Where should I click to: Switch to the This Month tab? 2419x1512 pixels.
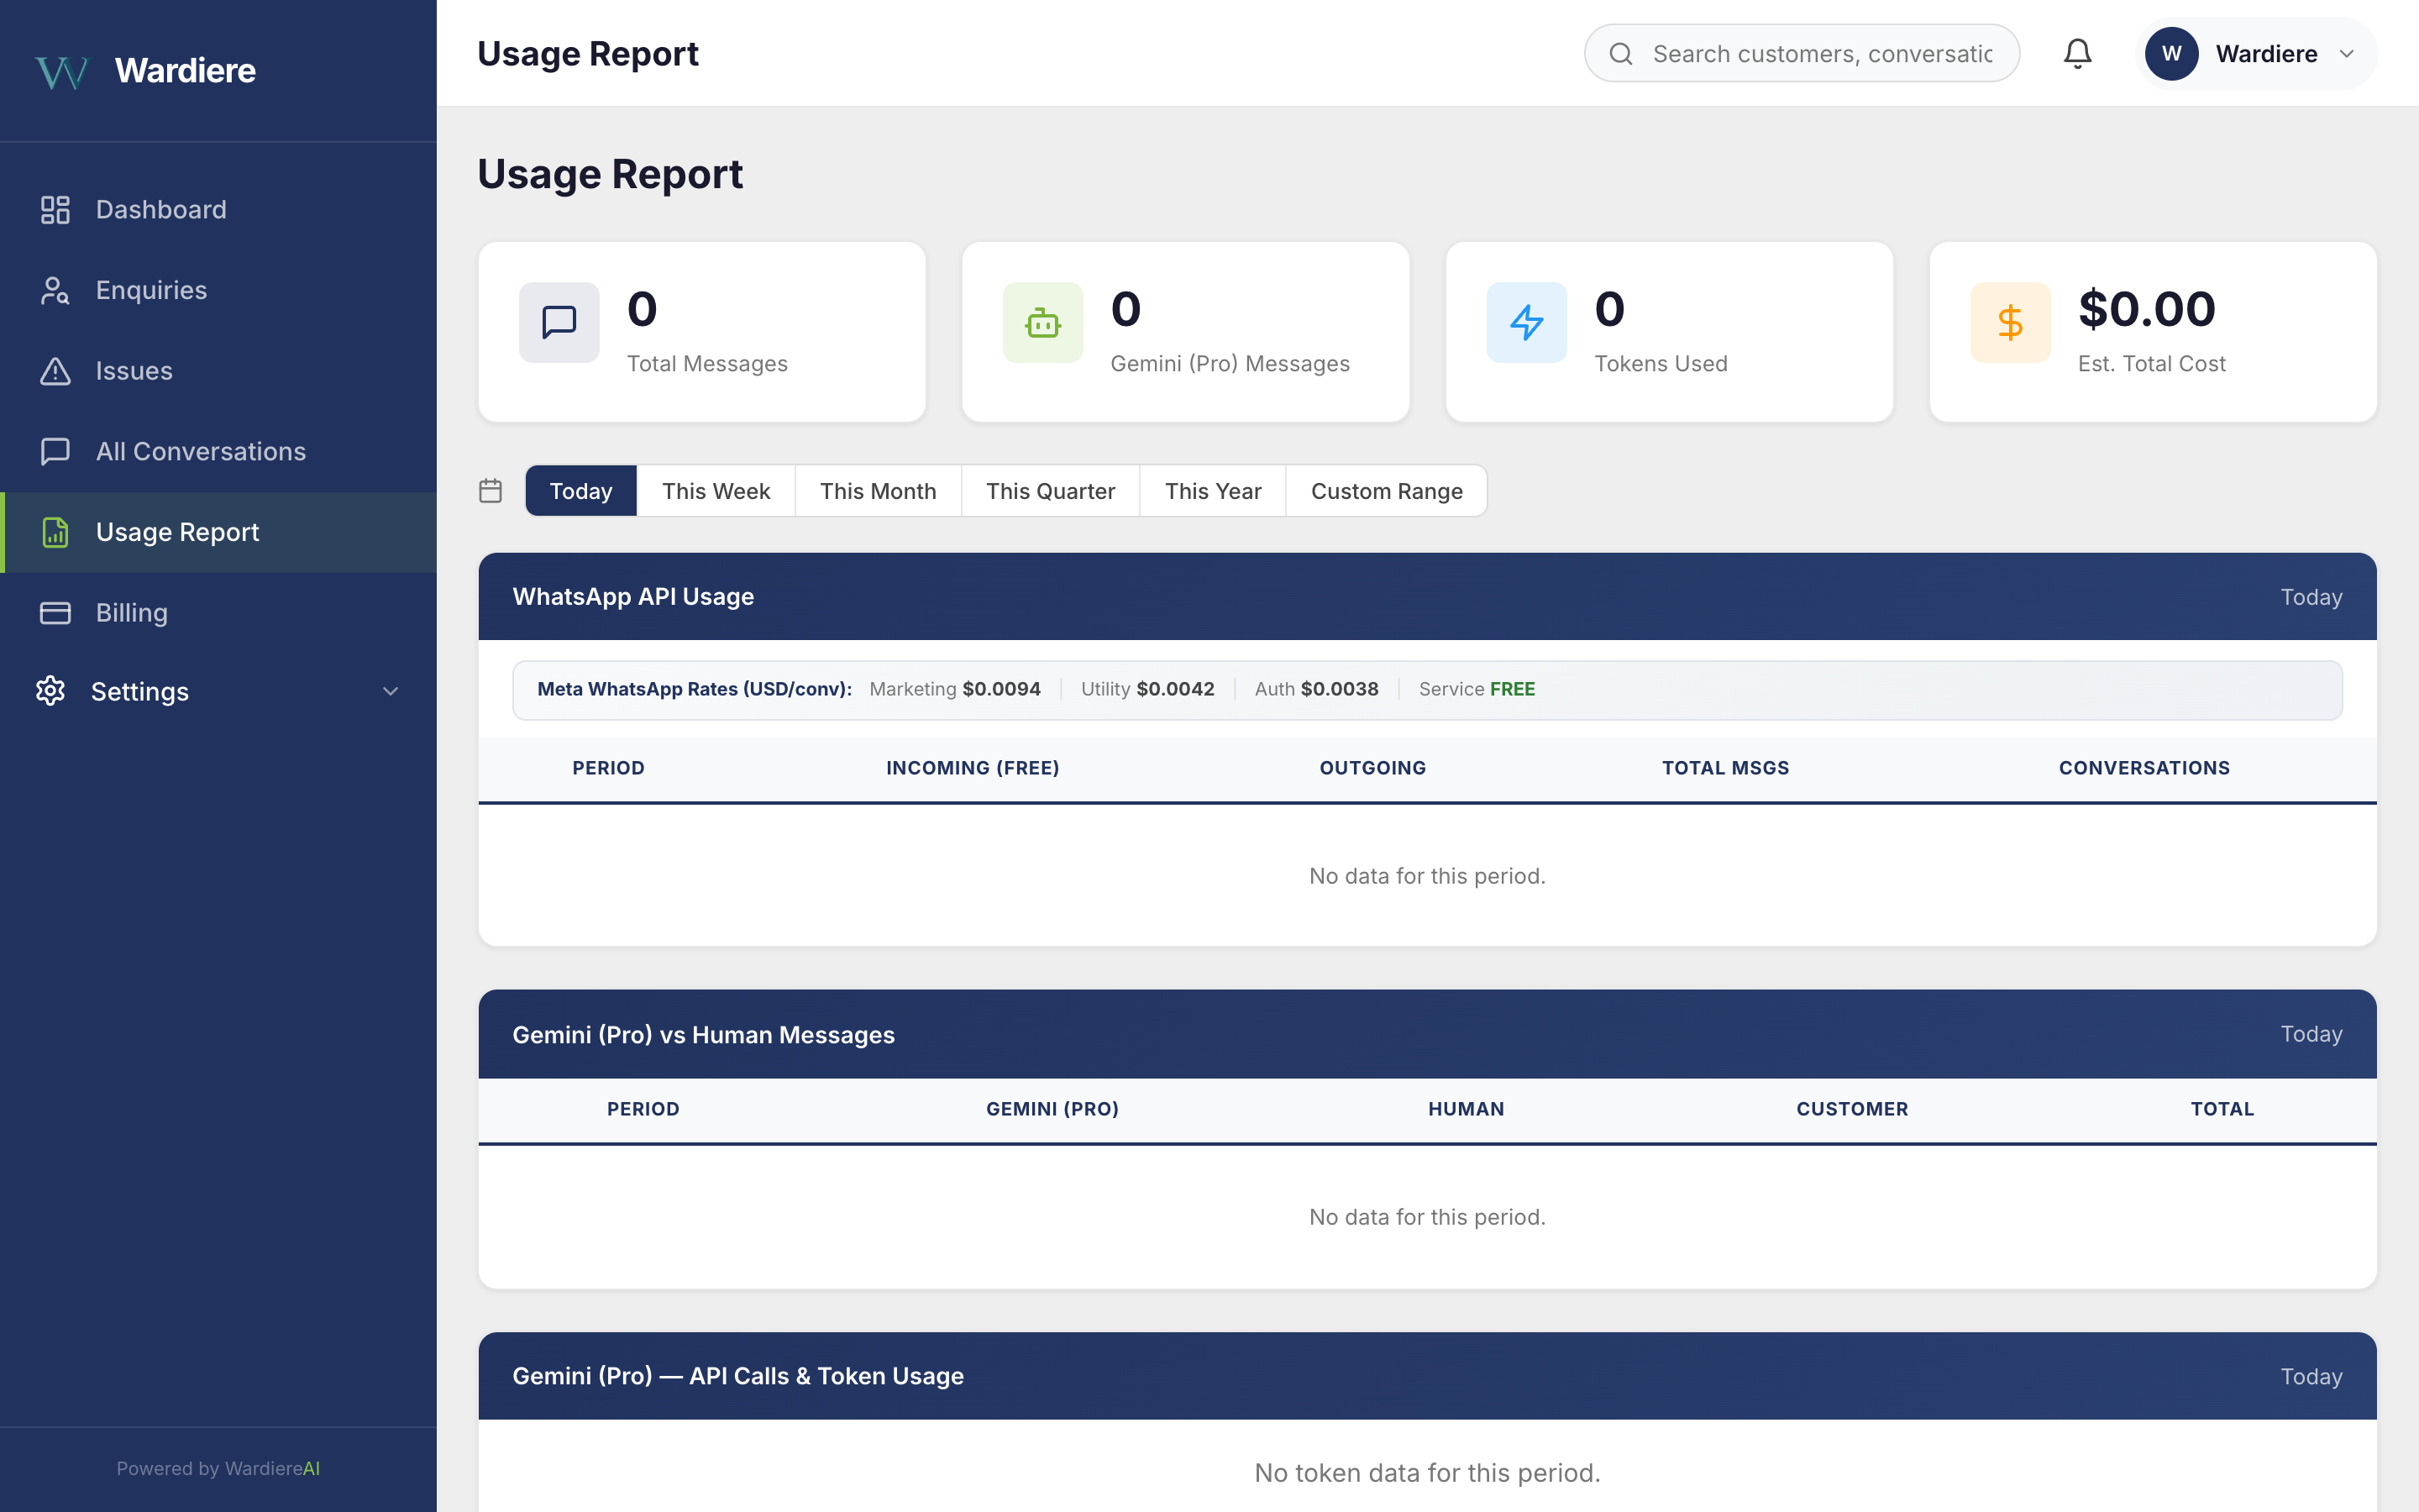tap(878, 491)
